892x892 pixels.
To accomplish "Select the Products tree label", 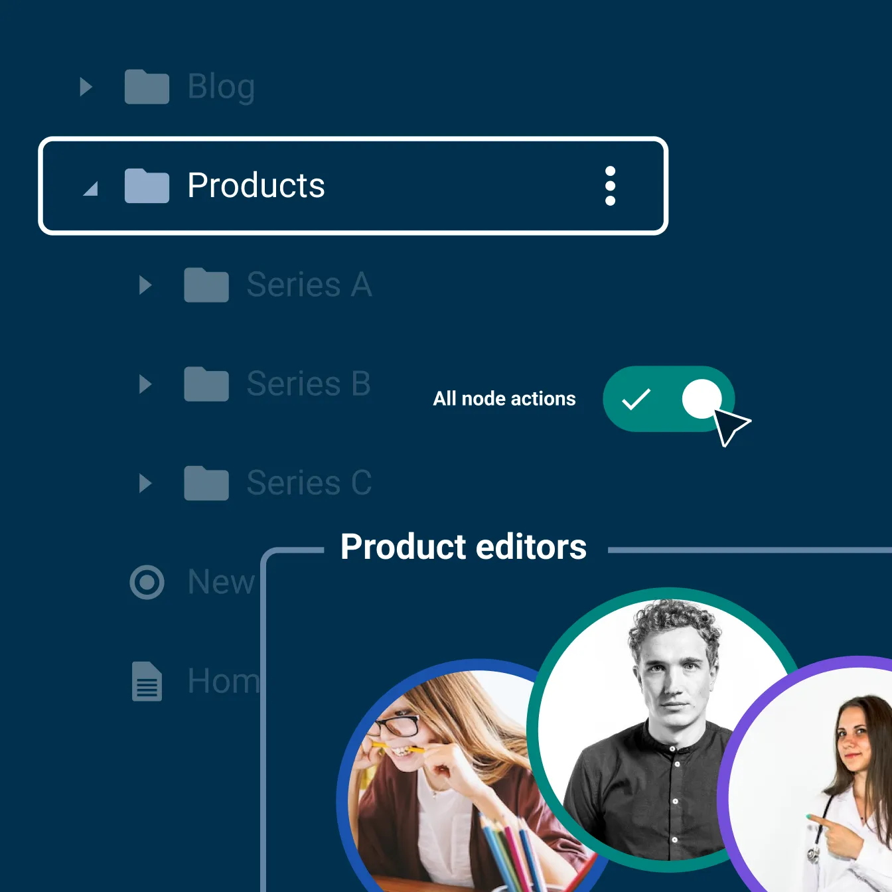I will coord(256,185).
